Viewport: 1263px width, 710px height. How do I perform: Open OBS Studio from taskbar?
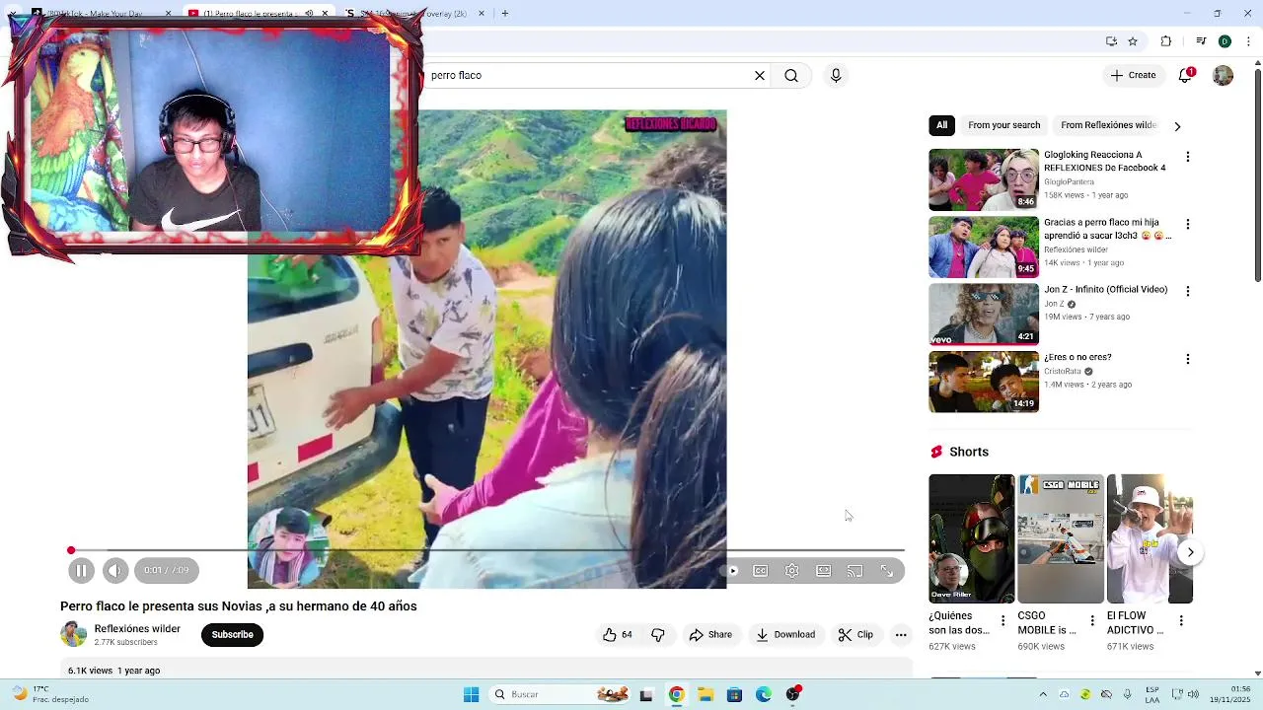[792, 694]
